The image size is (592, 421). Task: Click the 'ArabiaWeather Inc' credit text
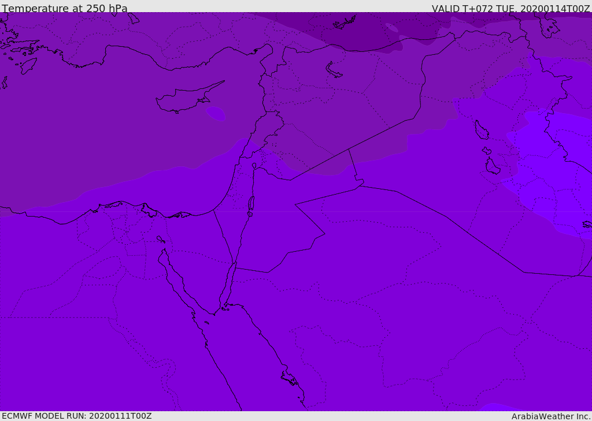point(551,416)
